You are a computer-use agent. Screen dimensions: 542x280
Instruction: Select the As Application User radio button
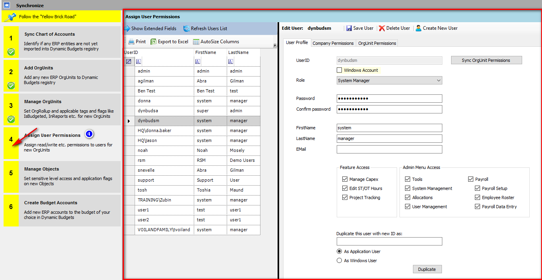coord(339,251)
